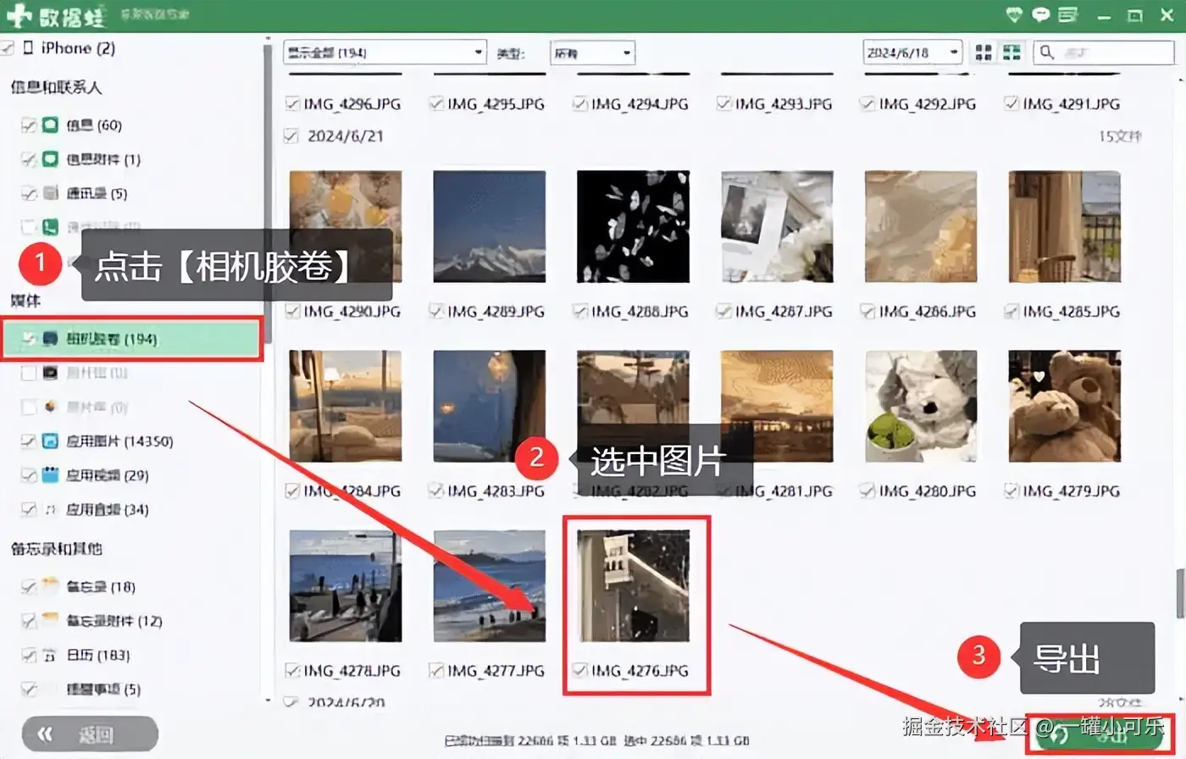Click the green phone call-history icon
The height and width of the screenshot is (759, 1186).
tap(51, 227)
